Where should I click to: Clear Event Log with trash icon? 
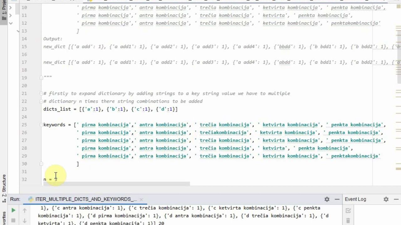pos(348,221)
